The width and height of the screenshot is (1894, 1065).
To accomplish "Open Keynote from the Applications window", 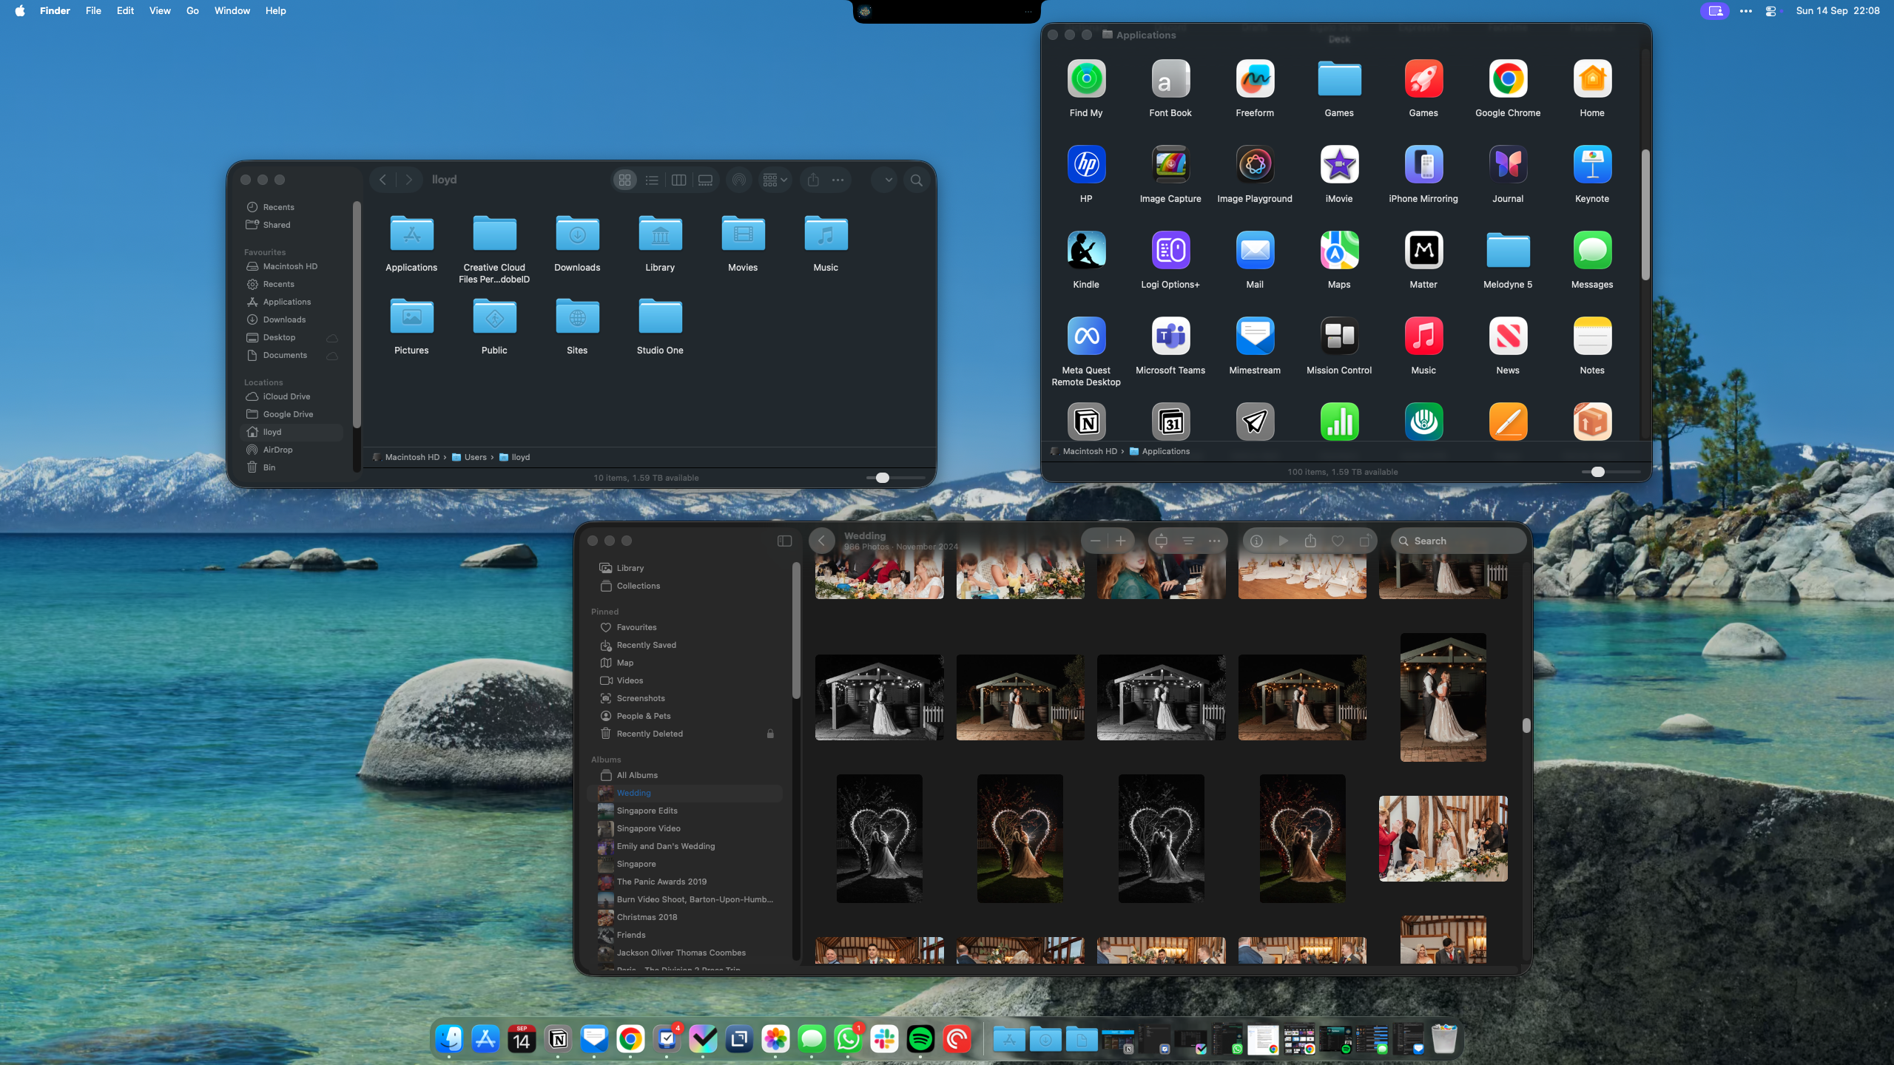I will 1591,164.
